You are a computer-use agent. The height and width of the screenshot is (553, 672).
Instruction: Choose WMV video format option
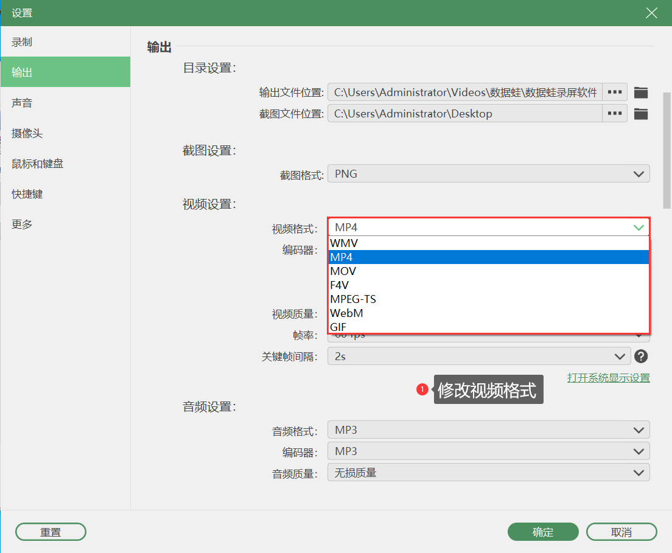pyautogui.click(x=489, y=243)
